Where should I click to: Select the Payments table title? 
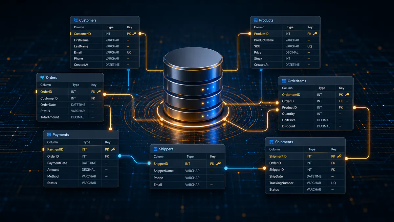point(61,135)
